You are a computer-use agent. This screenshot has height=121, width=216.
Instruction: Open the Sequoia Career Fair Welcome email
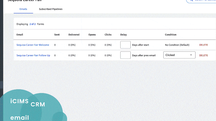click(33, 45)
